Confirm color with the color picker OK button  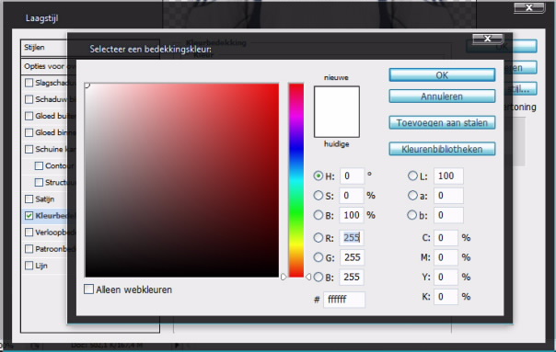442,75
